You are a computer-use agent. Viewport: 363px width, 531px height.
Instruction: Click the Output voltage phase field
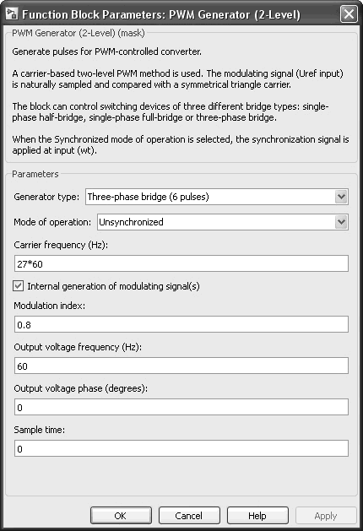coord(181,407)
